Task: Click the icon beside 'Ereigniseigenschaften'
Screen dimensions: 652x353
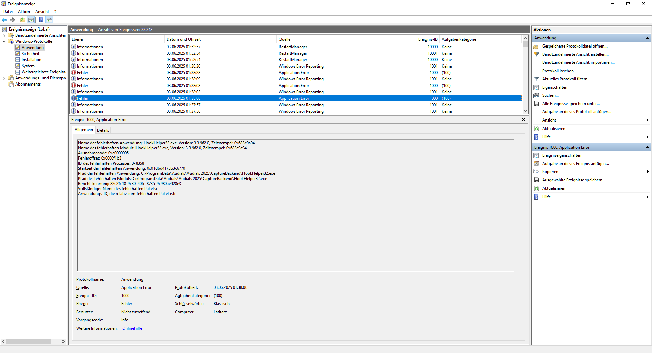Action: [x=536, y=155]
